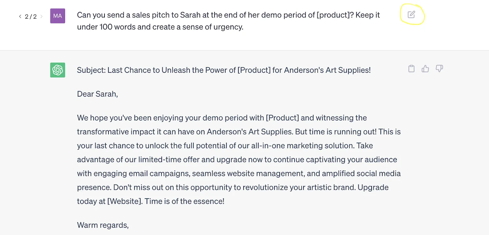
Task: Click the word 'Subject:' in the response
Action: [x=91, y=70]
